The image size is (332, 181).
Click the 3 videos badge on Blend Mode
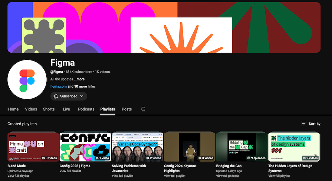[50, 158]
